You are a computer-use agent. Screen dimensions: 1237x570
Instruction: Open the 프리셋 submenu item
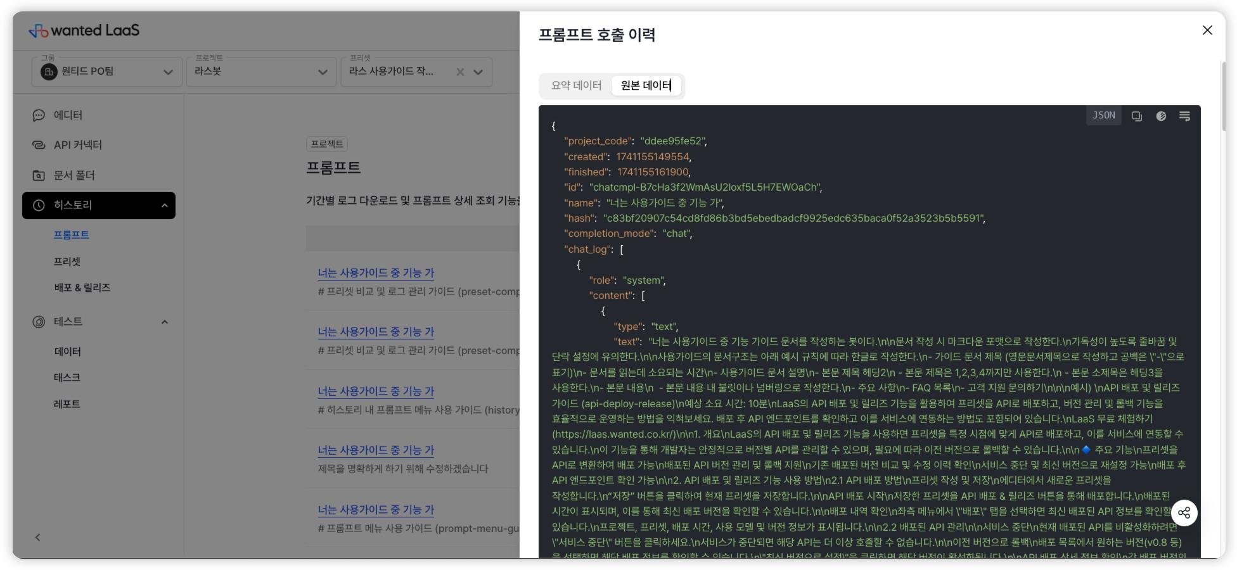coord(67,262)
